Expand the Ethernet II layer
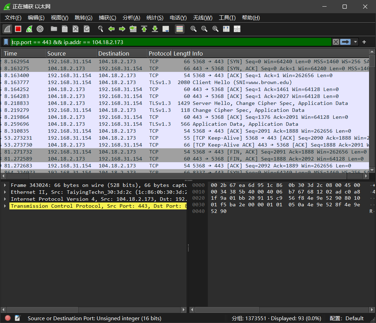 point(5,192)
